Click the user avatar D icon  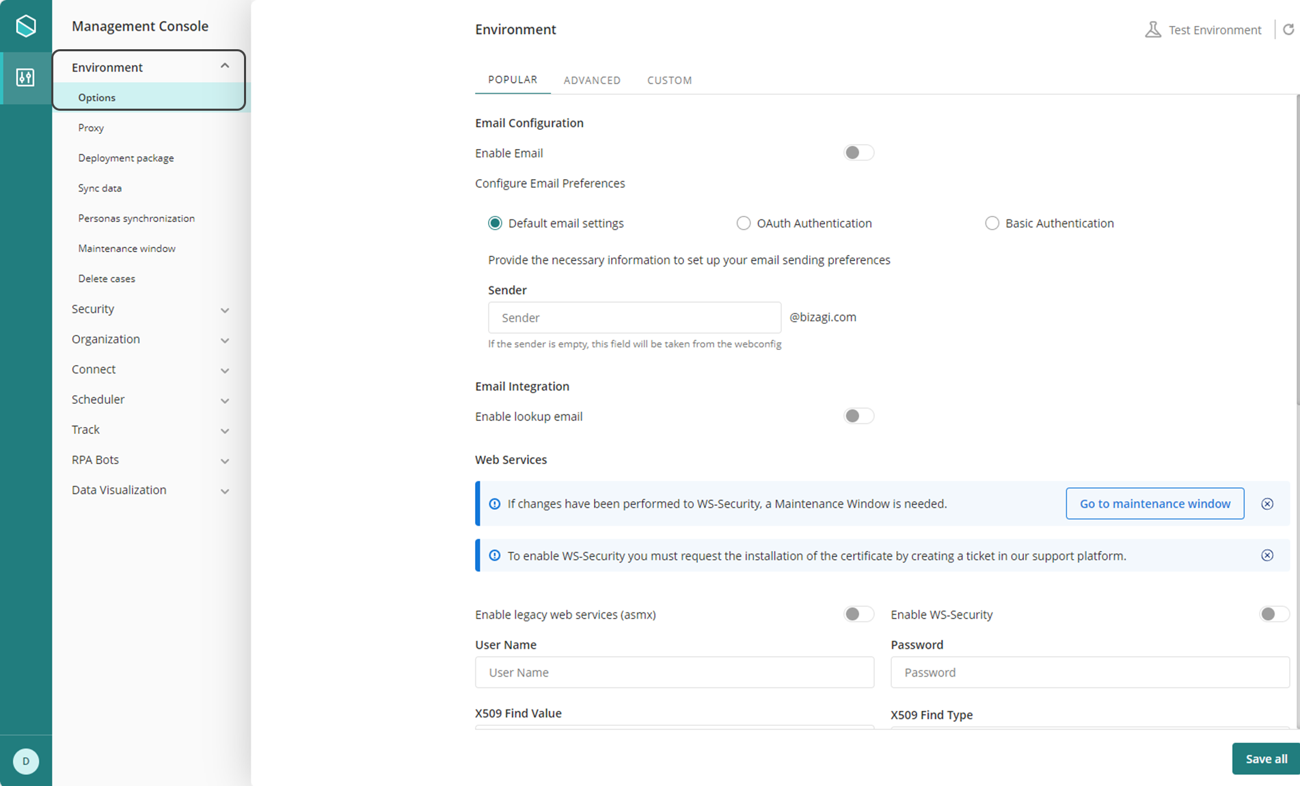26,761
